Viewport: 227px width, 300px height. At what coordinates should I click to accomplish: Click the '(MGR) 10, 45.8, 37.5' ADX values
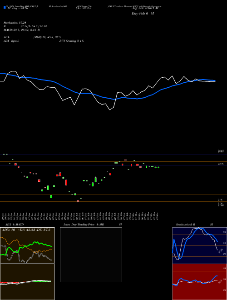pyautogui.click(x=47, y=37)
